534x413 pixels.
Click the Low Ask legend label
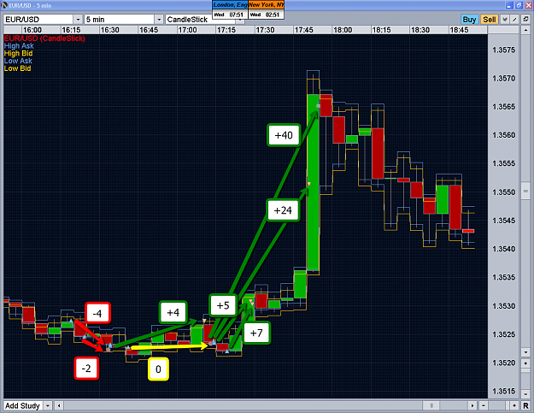[18, 61]
